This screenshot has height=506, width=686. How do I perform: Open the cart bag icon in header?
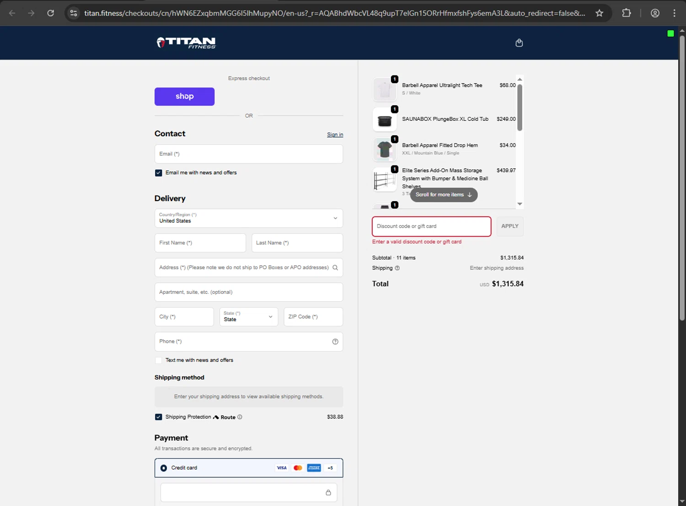pos(519,43)
